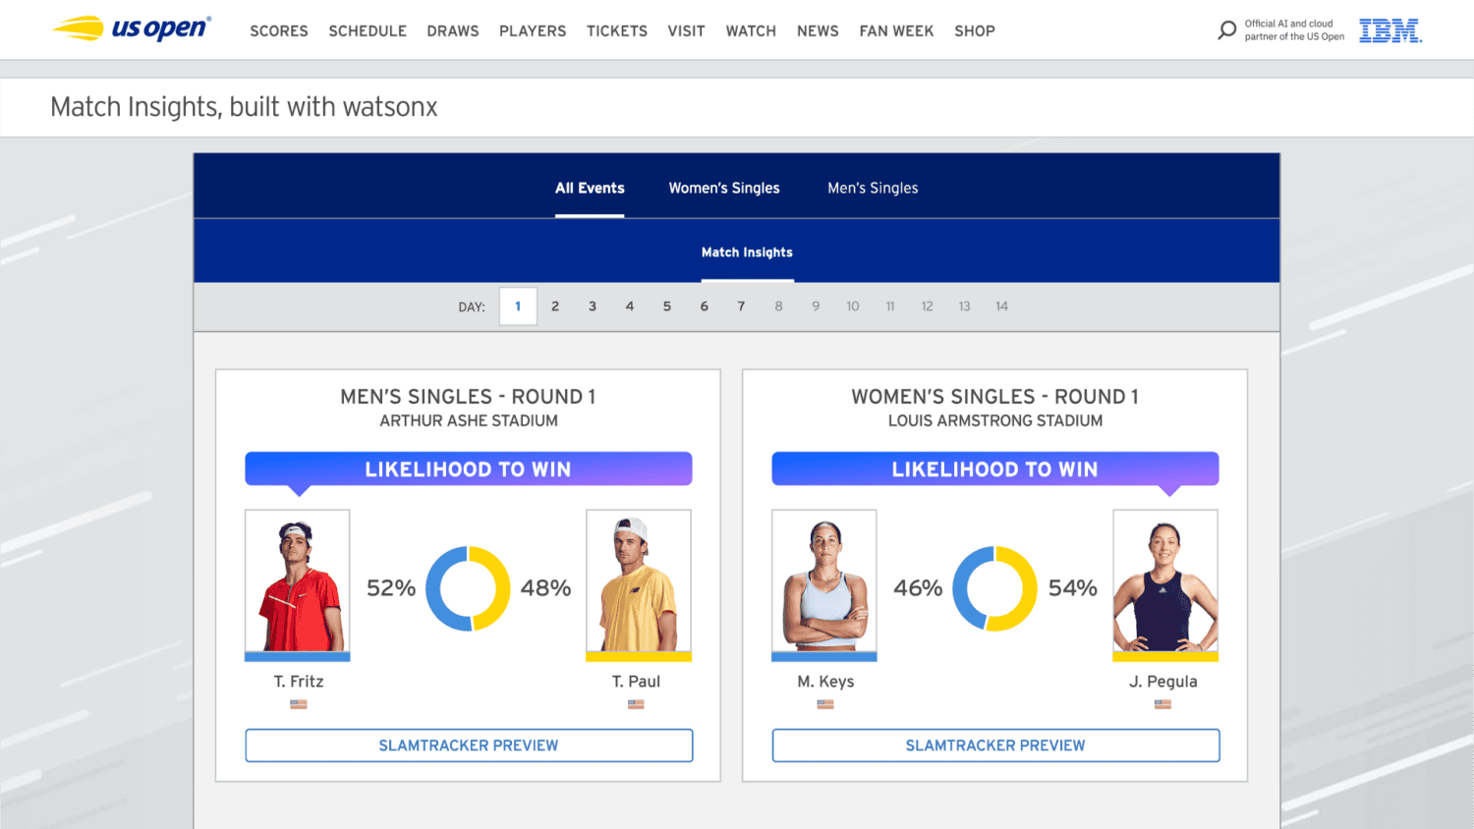Select Day 4
Image resolution: width=1474 pixels, height=829 pixels.
tap(630, 306)
